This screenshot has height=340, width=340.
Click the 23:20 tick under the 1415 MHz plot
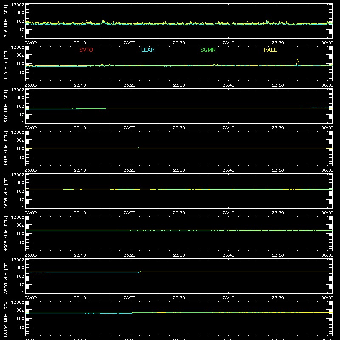click(x=130, y=170)
